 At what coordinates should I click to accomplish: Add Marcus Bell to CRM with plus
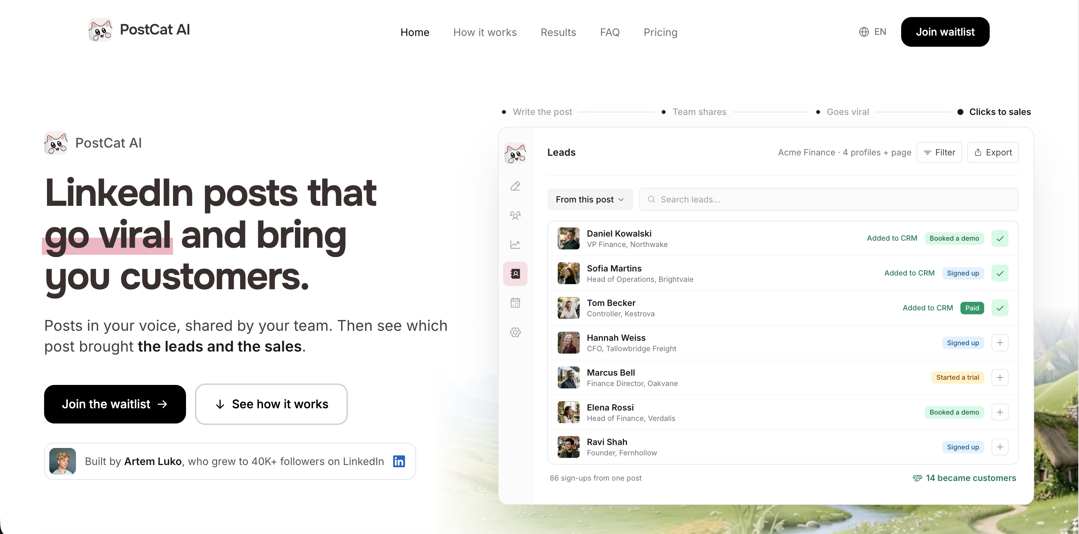[x=1000, y=378]
